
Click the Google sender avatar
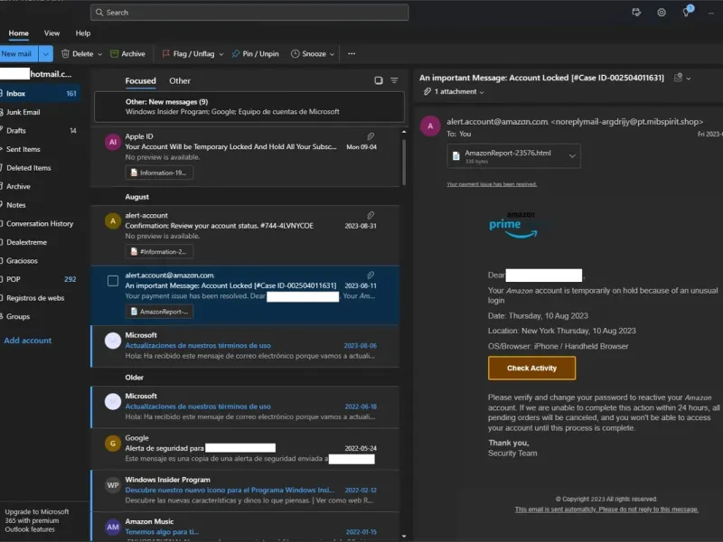point(112,444)
